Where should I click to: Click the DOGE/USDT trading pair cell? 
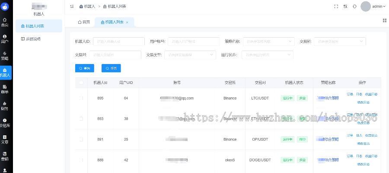coord(260,160)
